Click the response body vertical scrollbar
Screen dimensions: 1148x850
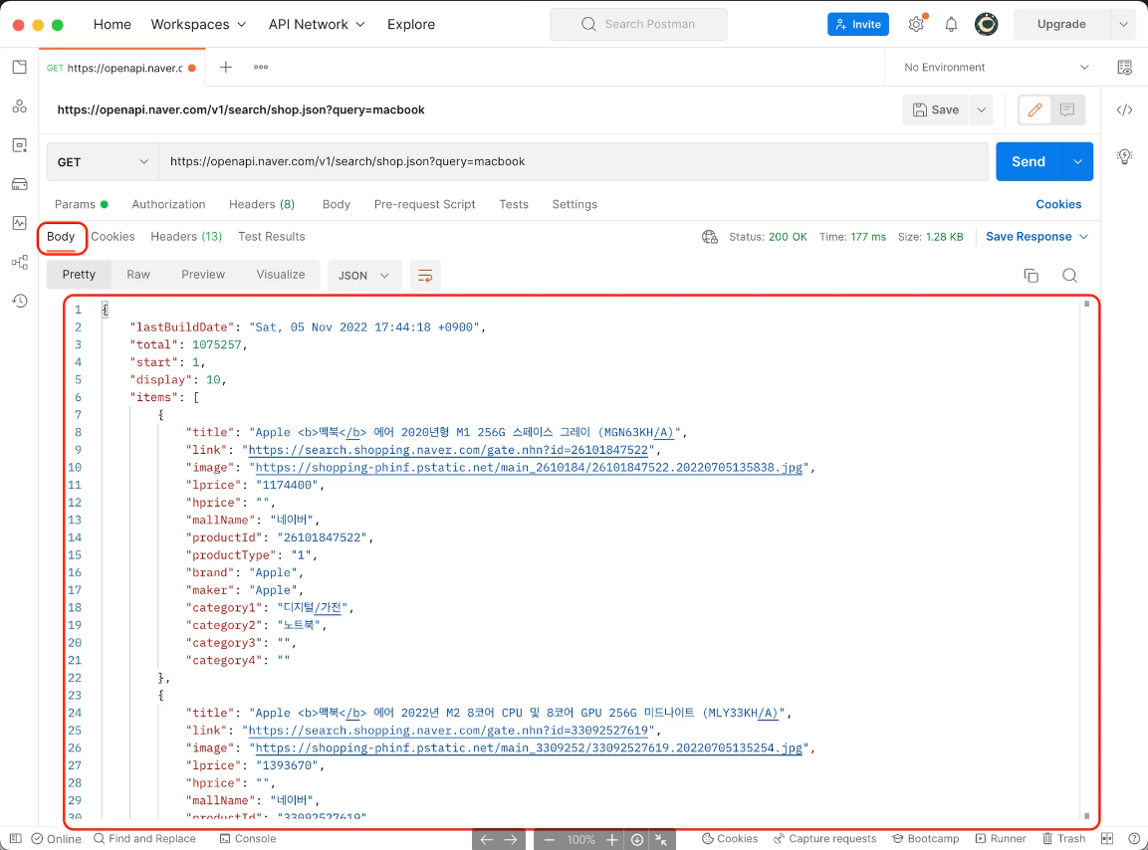pyautogui.click(x=1086, y=560)
